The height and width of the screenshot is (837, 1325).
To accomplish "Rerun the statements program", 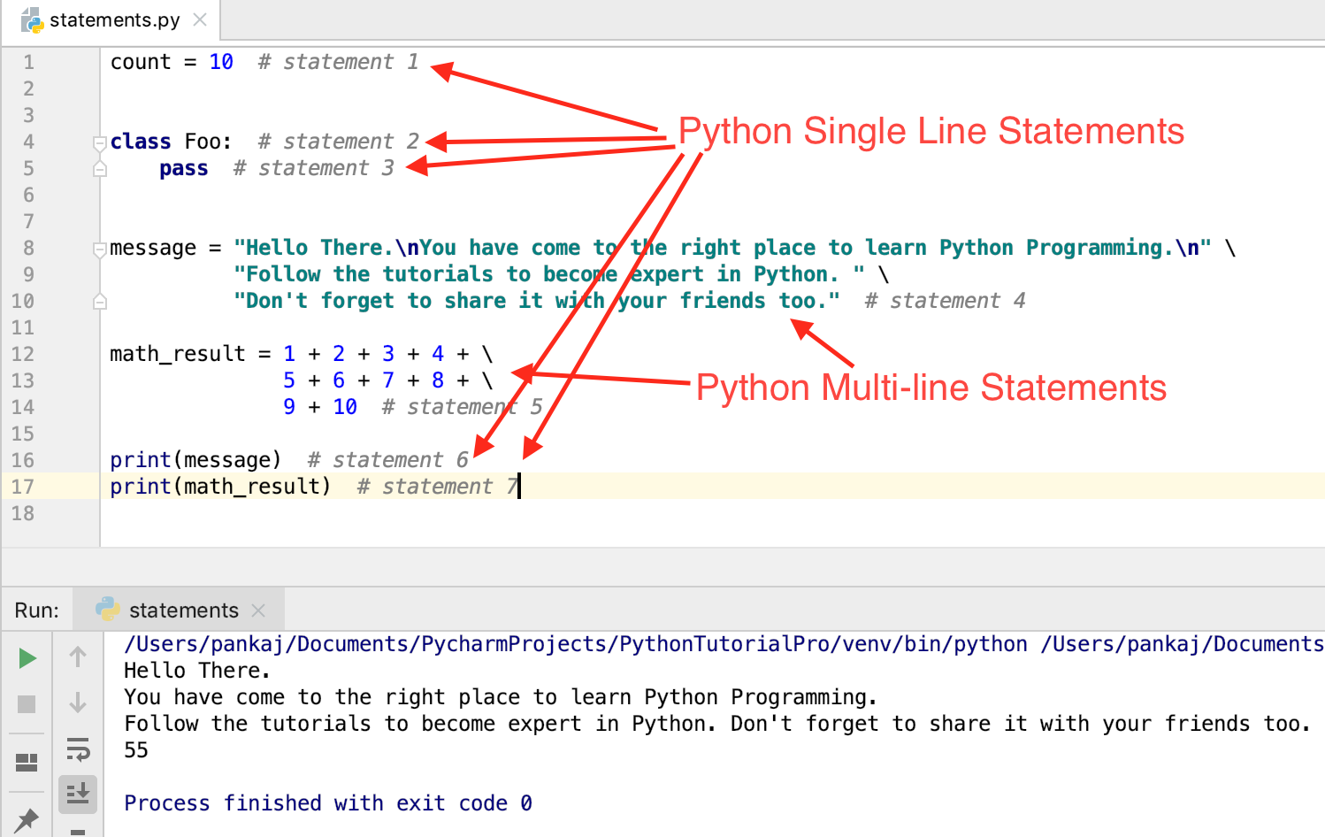I will click(x=27, y=657).
